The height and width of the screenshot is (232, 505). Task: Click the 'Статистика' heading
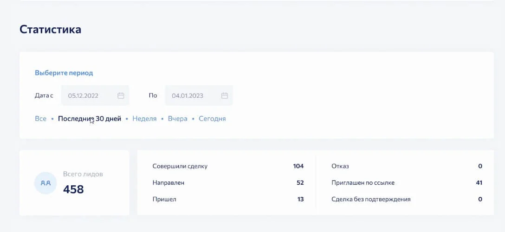[50, 29]
